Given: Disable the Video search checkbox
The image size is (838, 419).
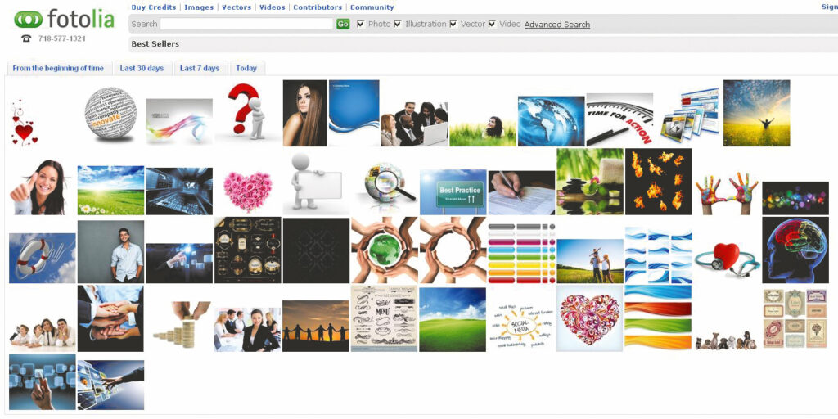Looking at the screenshot, I should 492,24.
